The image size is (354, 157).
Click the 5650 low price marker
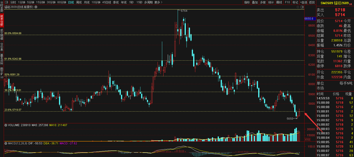290,118
